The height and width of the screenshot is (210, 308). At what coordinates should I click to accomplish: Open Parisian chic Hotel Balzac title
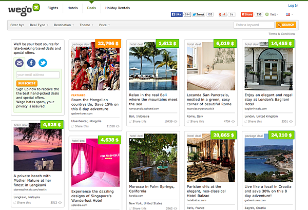point(206,191)
